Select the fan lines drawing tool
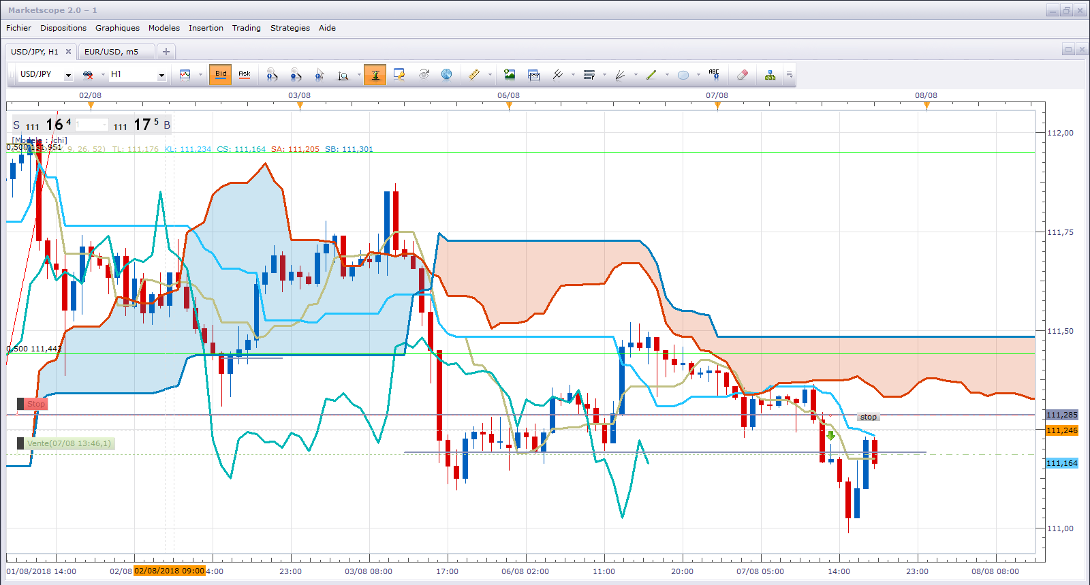The height and width of the screenshot is (585, 1090). (x=621, y=75)
